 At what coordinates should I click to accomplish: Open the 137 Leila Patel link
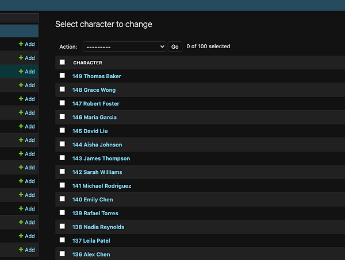click(91, 240)
